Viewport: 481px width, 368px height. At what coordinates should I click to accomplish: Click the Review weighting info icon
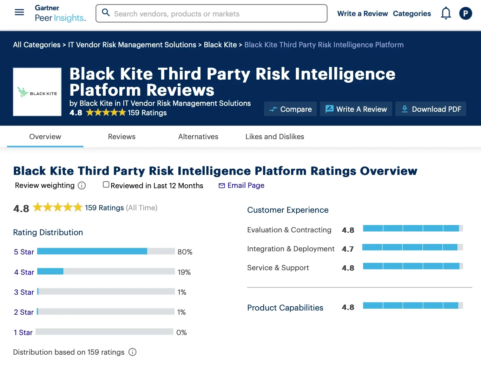tap(82, 185)
